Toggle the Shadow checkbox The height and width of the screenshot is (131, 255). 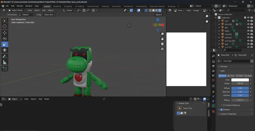tap(221, 110)
